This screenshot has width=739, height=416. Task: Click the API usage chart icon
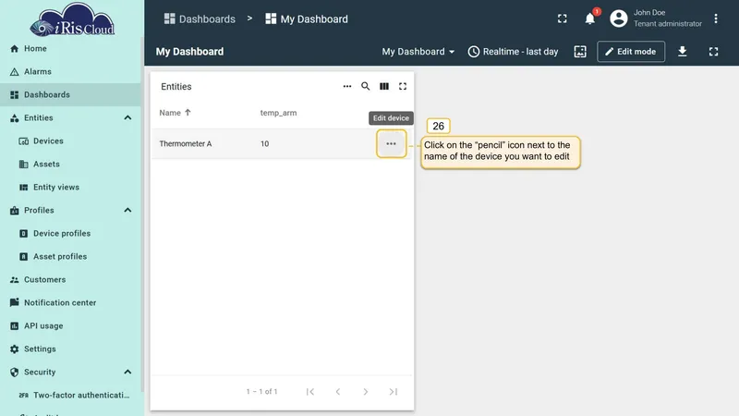[15, 326]
